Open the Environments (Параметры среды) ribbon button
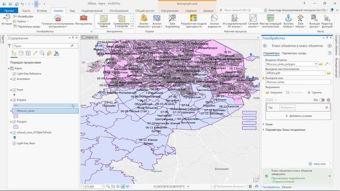The width and height of the screenshot is (340, 191). pos(27,27)
